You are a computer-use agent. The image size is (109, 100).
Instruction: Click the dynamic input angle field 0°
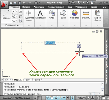coord(79,46)
